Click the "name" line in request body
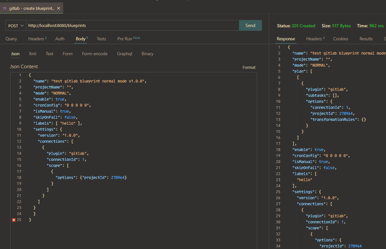 click(90, 81)
